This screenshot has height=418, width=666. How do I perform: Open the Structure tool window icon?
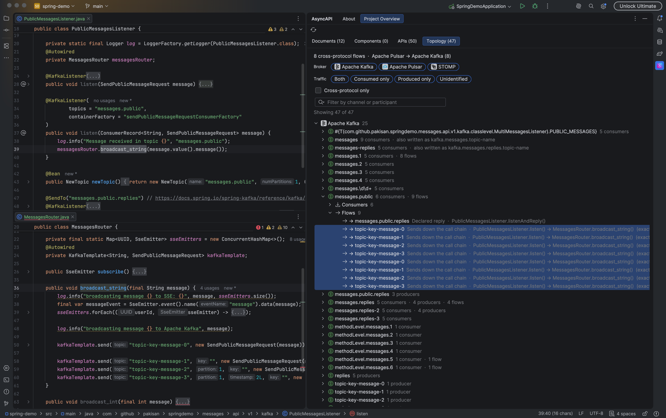(6, 46)
